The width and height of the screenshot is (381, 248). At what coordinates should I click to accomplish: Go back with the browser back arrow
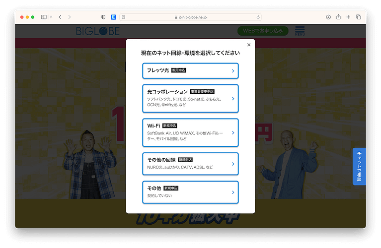coord(60,17)
